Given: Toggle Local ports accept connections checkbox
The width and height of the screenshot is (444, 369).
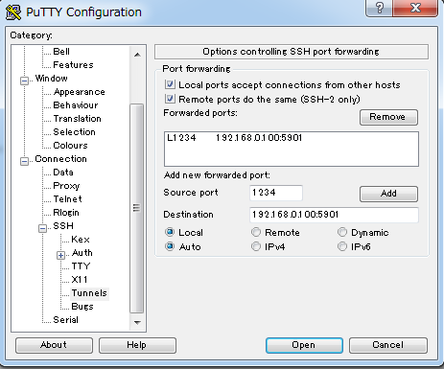Looking at the screenshot, I should 170,84.
